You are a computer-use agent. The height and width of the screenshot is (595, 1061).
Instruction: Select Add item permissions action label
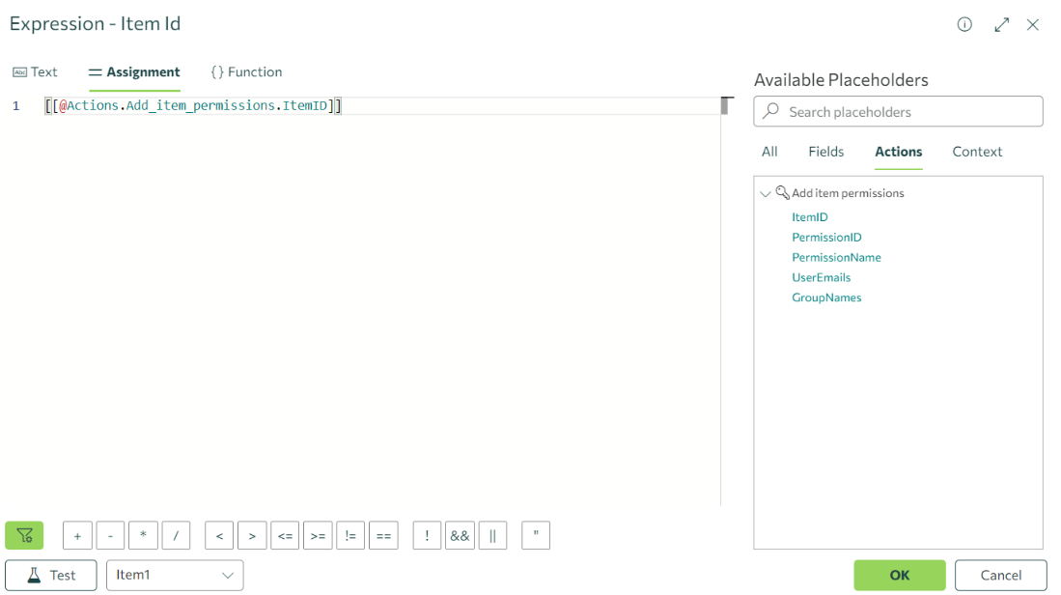[x=848, y=193]
